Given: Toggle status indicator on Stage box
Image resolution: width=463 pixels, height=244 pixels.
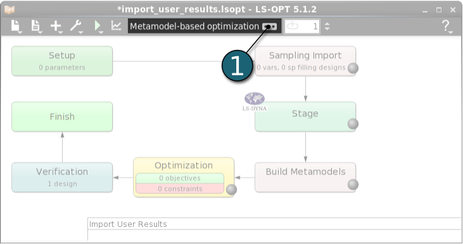Looking at the screenshot, I should click(353, 124).
